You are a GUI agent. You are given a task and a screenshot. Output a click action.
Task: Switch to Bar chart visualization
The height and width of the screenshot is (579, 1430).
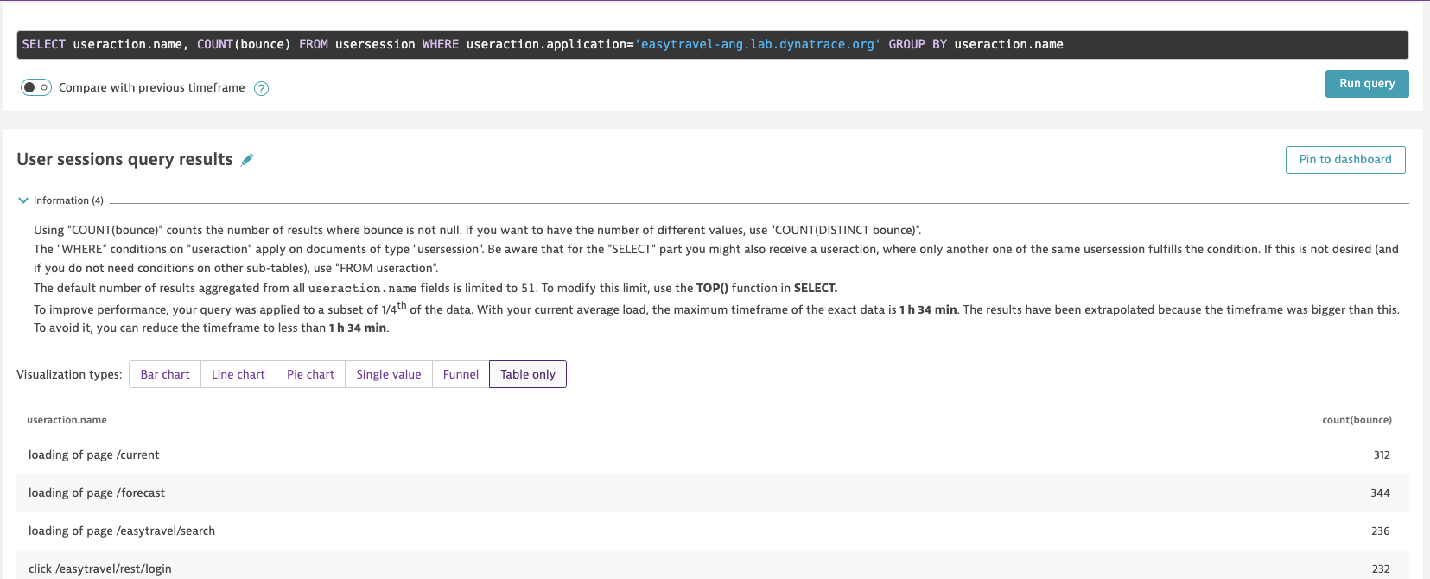(165, 374)
